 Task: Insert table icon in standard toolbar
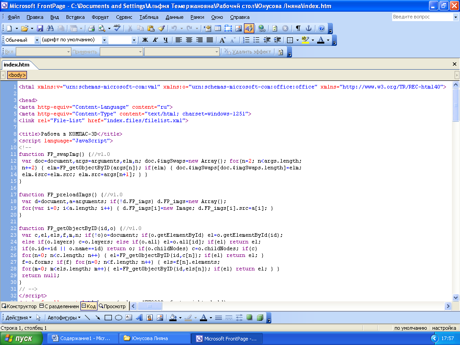(x=218, y=28)
